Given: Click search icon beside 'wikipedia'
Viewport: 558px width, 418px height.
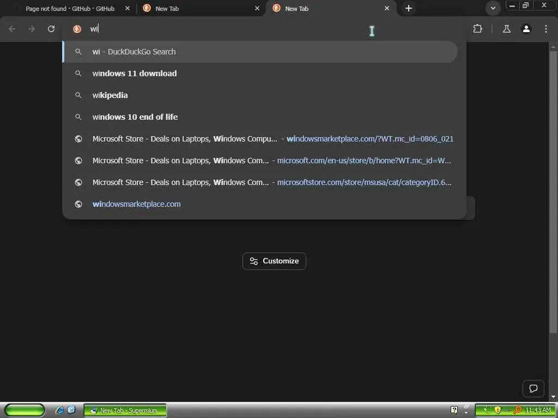Looking at the screenshot, I should (x=78, y=95).
